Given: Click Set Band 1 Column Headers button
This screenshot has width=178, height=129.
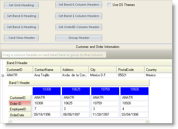Looking at the screenshot, I should click(79, 16).
